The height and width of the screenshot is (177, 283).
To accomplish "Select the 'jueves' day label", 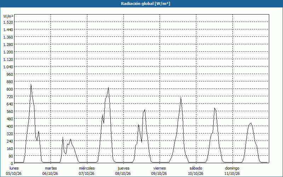I will pyautogui.click(x=123, y=169).
